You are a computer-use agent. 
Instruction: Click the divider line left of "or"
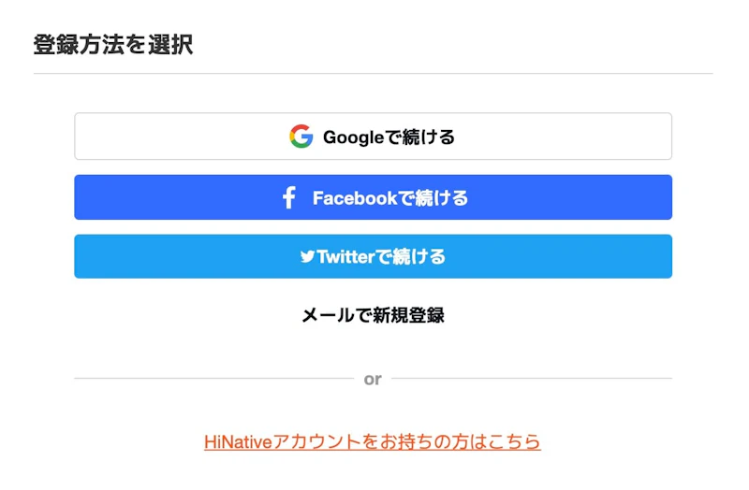tap(215, 379)
